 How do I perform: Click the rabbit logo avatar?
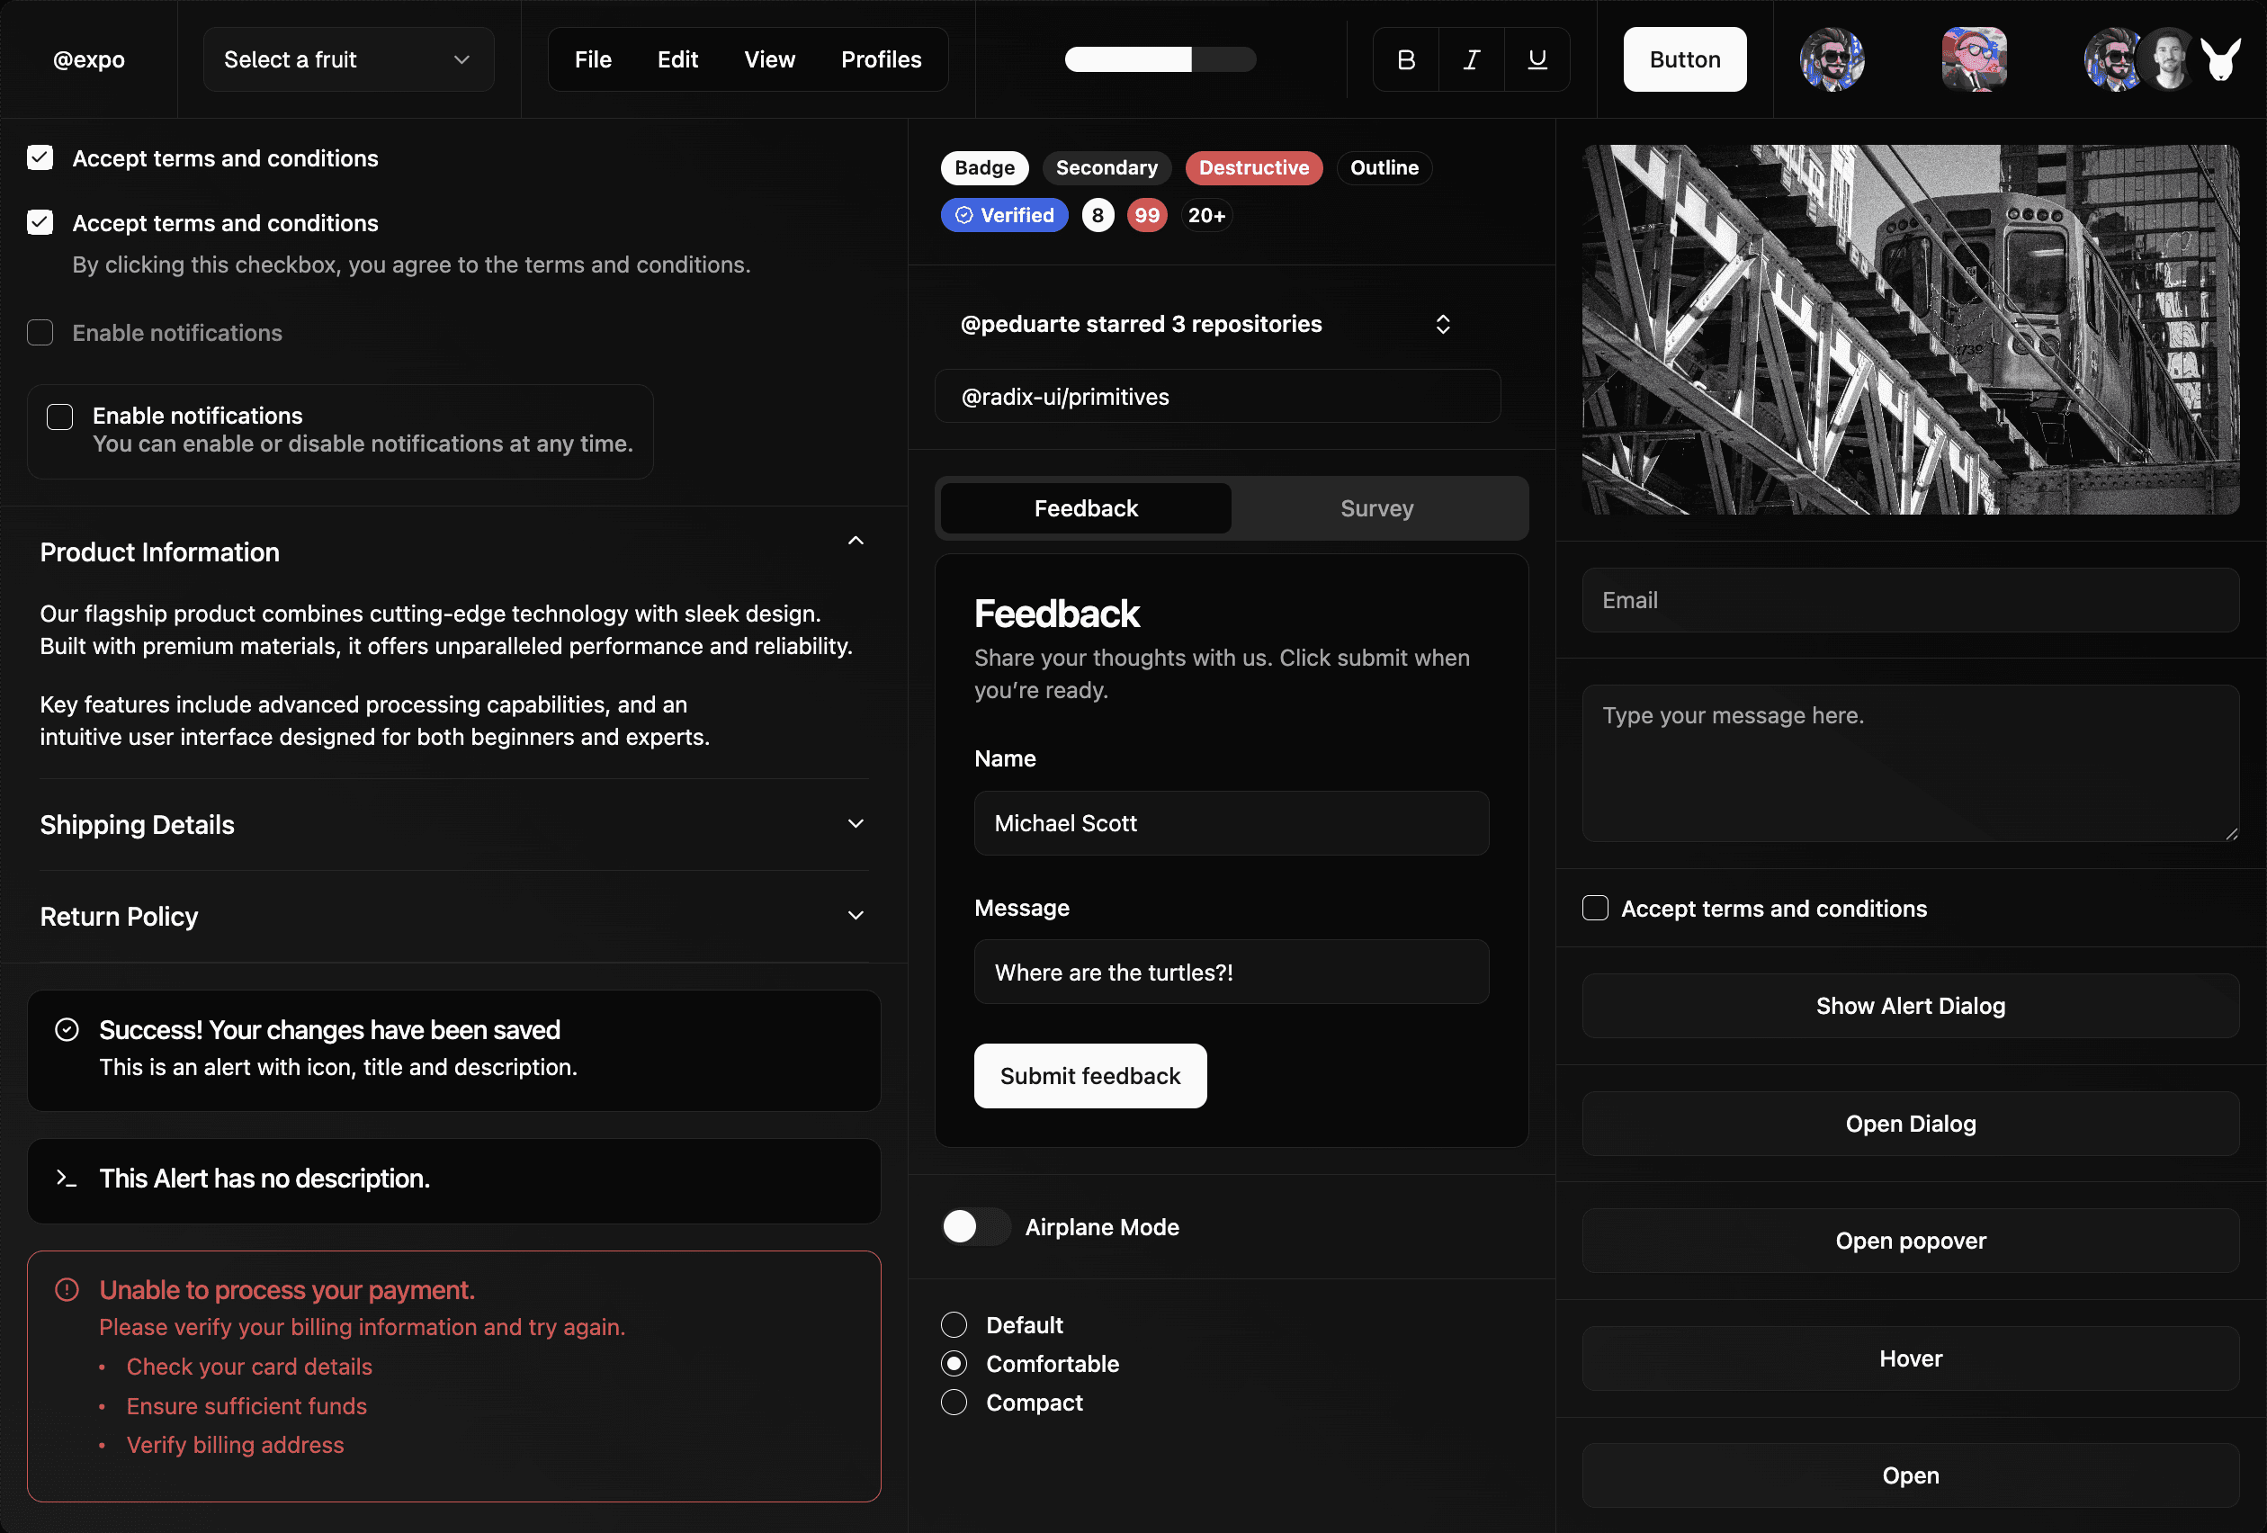tap(2221, 59)
